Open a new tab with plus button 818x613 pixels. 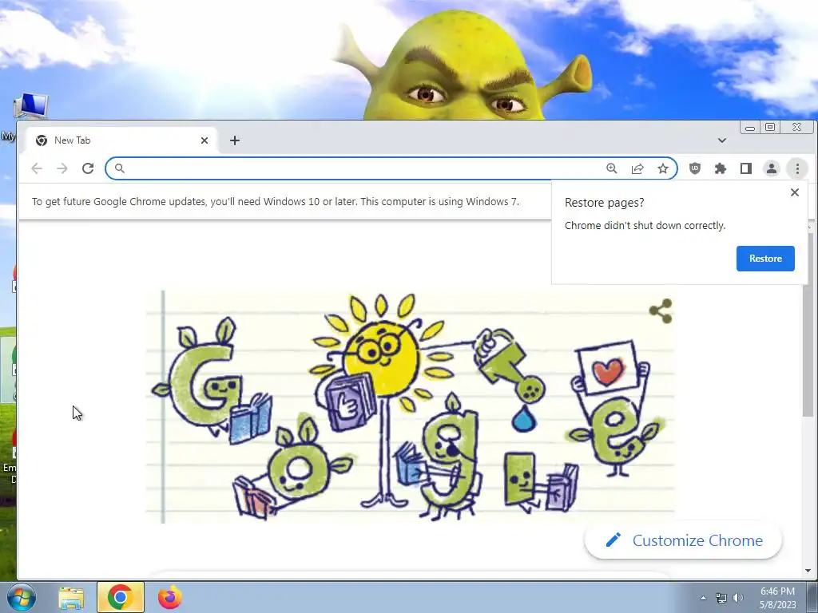pos(235,140)
